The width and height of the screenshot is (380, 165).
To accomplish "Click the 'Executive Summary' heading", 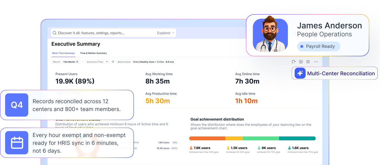I will [76, 44].
